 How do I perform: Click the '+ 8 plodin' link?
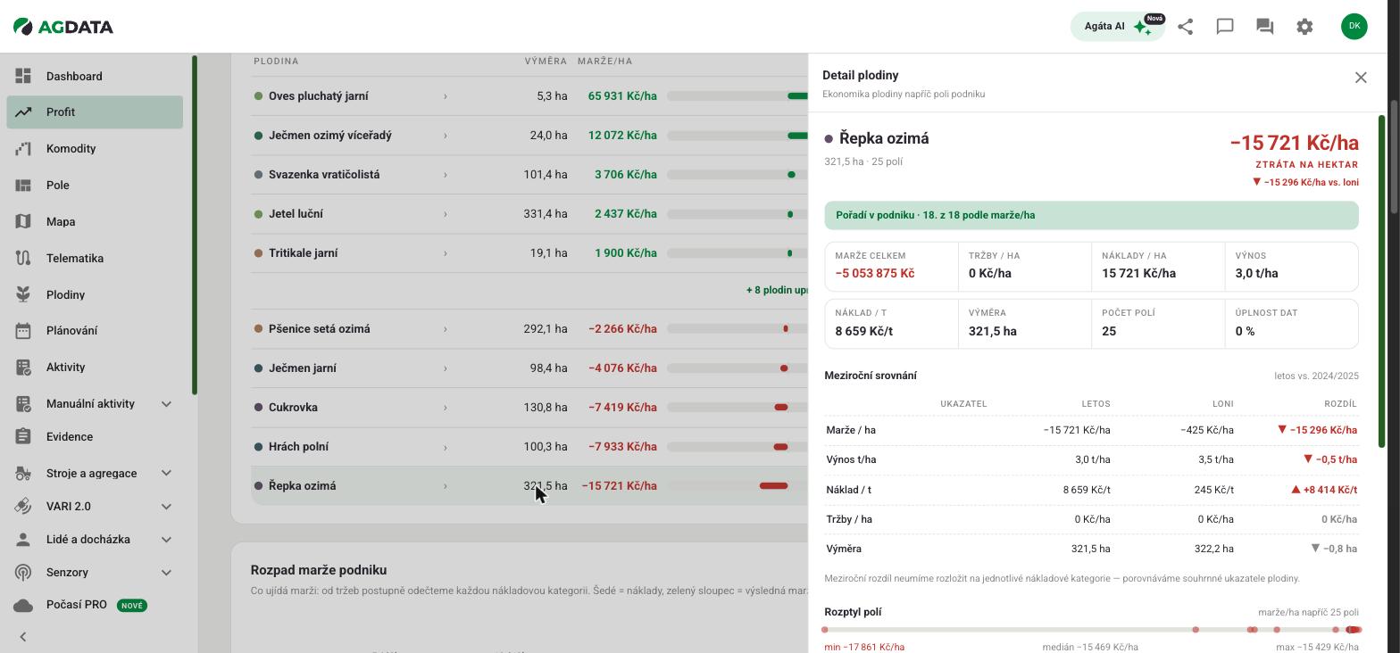click(777, 290)
